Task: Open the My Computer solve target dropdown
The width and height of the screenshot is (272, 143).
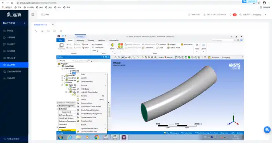Action: point(100,44)
